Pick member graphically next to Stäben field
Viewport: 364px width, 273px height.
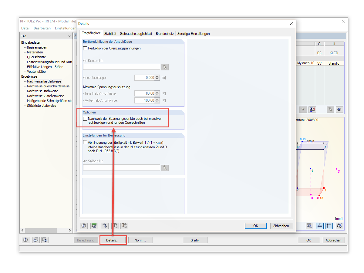click(x=165, y=167)
